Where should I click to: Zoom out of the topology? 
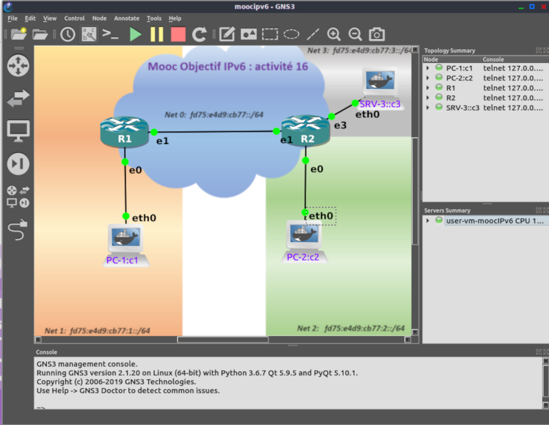pos(355,34)
